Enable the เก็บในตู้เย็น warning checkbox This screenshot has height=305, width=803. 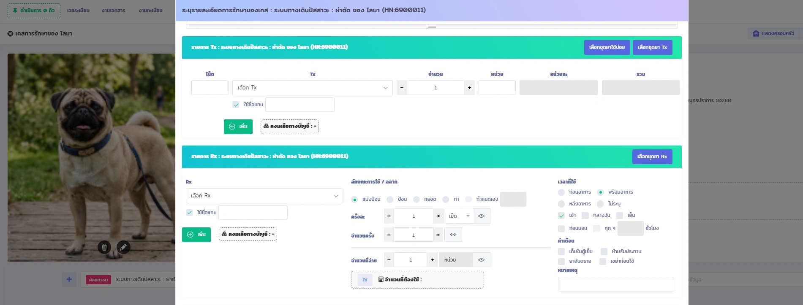[x=561, y=251]
